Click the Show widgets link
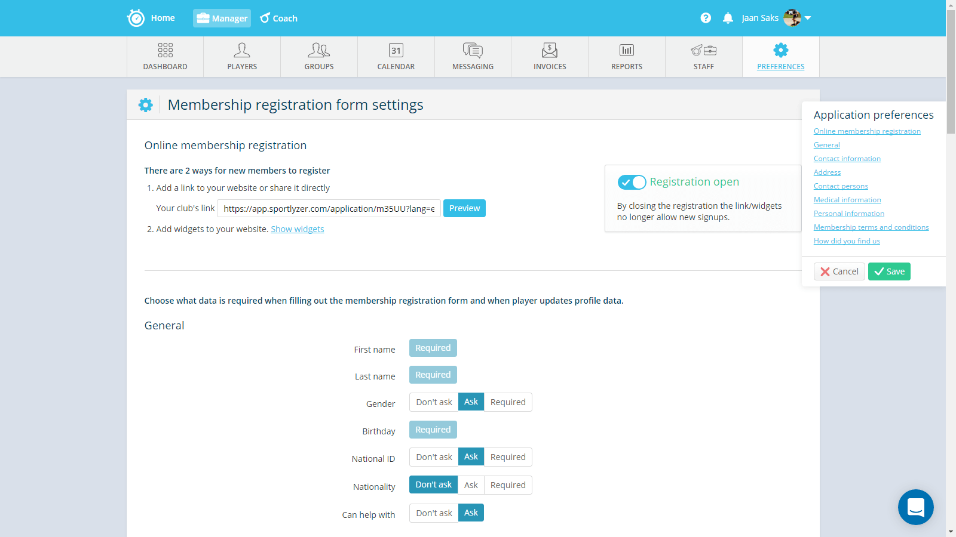This screenshot has width=956, height=537. click(298, 229)
